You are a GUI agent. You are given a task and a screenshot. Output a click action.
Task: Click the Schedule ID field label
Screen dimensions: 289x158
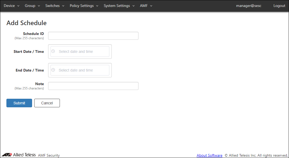tap(33, 34)
